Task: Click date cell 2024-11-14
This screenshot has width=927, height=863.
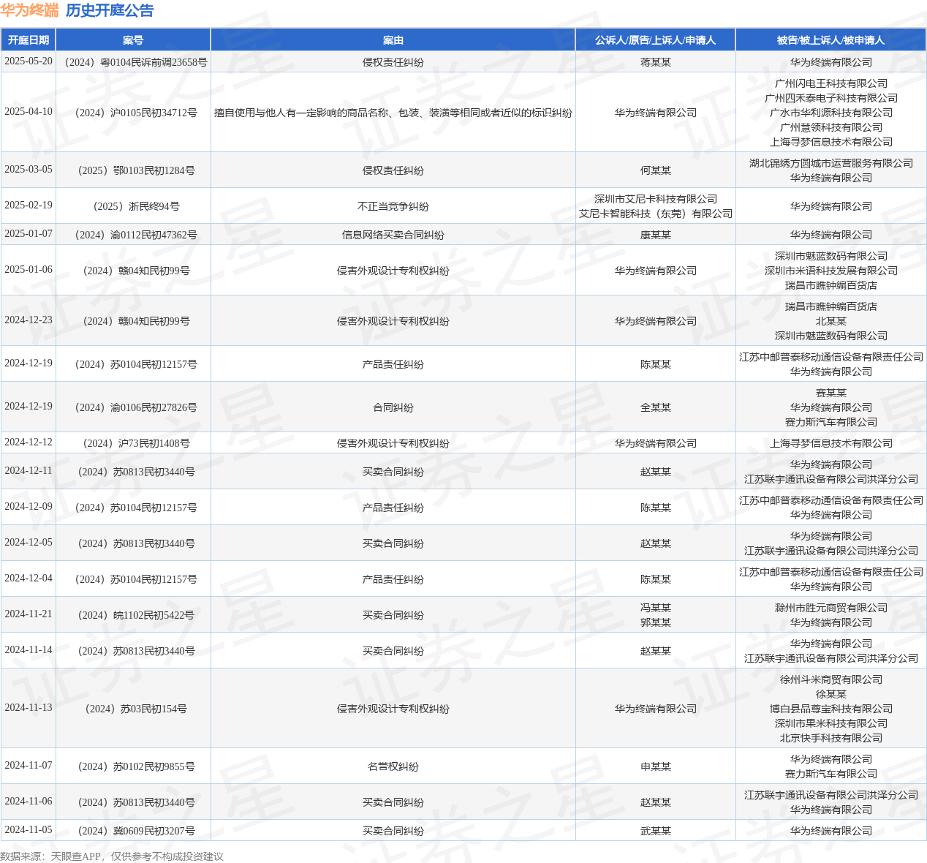Action: tap(29, 650)
